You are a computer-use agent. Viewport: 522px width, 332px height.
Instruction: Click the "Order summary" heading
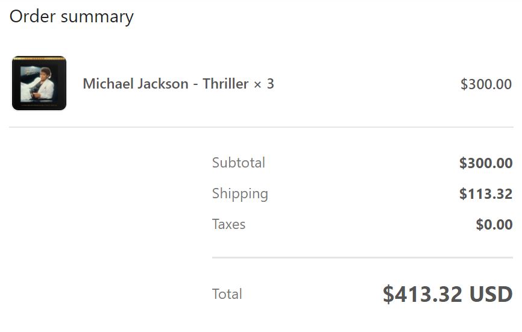71,16
